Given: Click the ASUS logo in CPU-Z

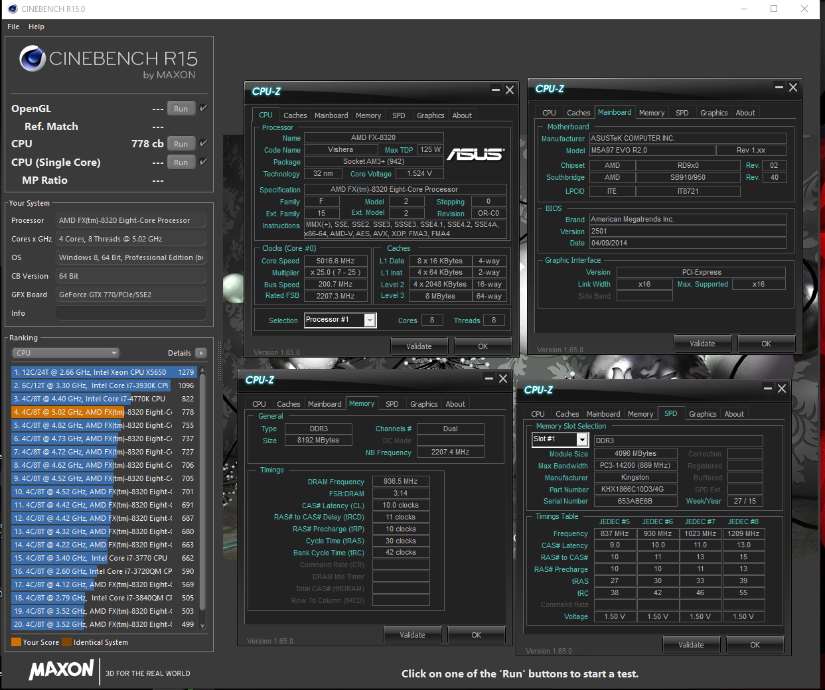Looking at the screenshot, I should pyautogui.click(x=476, y=154).
